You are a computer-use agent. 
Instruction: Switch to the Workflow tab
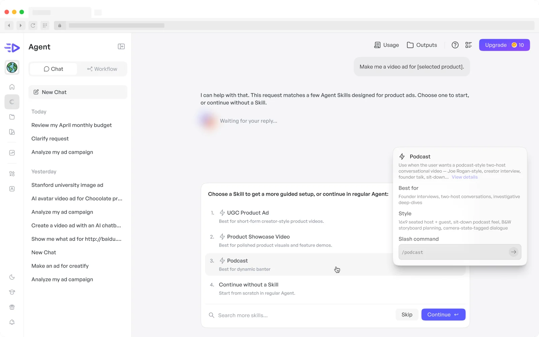tap(102, 69)
